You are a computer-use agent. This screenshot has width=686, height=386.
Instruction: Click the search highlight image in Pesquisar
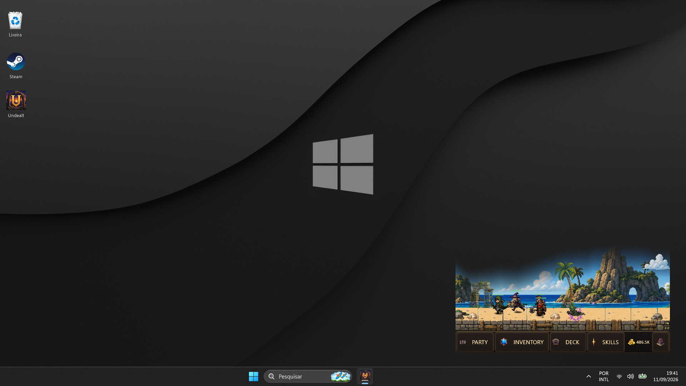[x=340, y=376]
